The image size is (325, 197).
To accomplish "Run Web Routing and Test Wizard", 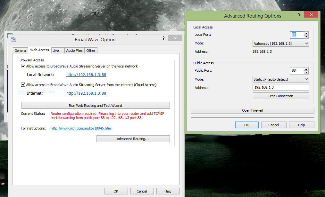I will pyautogui.click(x=96, y=106).
